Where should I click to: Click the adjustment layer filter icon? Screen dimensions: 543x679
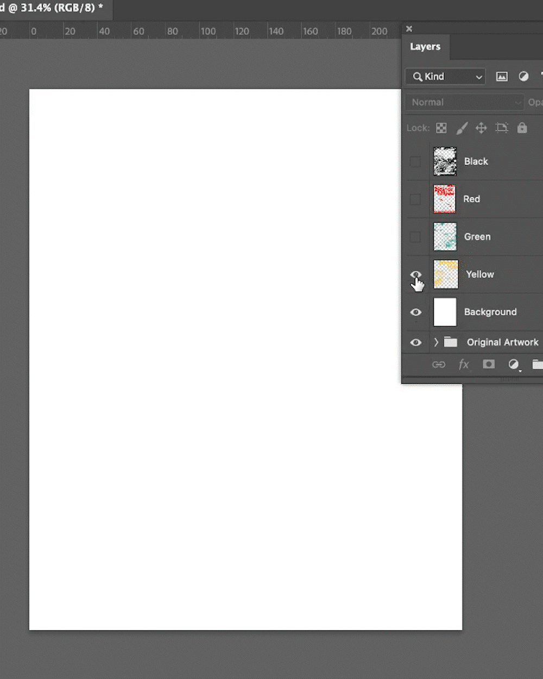523,77
